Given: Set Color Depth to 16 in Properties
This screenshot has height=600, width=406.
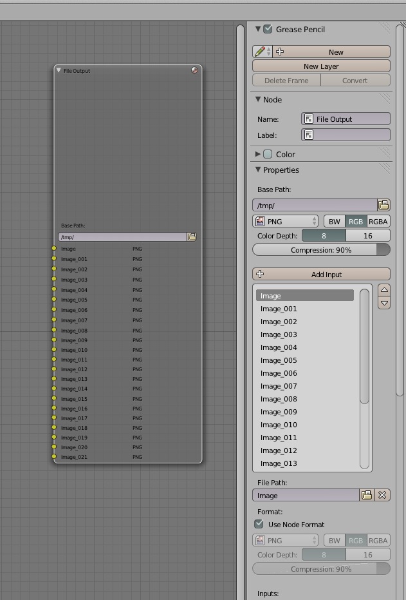Looking at the screenshot, I should tap(368, 236).
